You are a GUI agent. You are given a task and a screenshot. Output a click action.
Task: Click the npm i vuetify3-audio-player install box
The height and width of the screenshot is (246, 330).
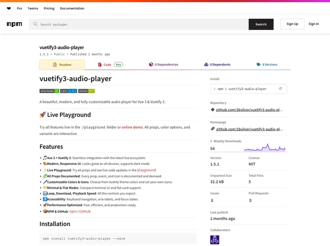click(248, 89)
